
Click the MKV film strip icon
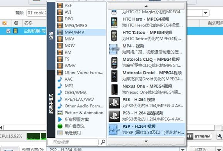60,39
